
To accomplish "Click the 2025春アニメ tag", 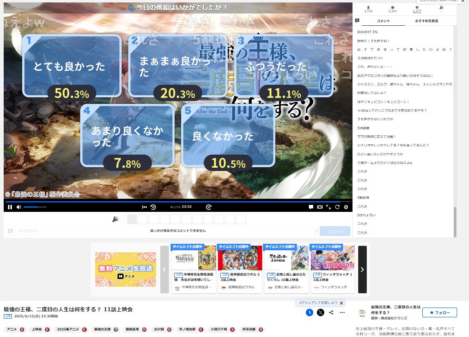I will click(68, 329).
